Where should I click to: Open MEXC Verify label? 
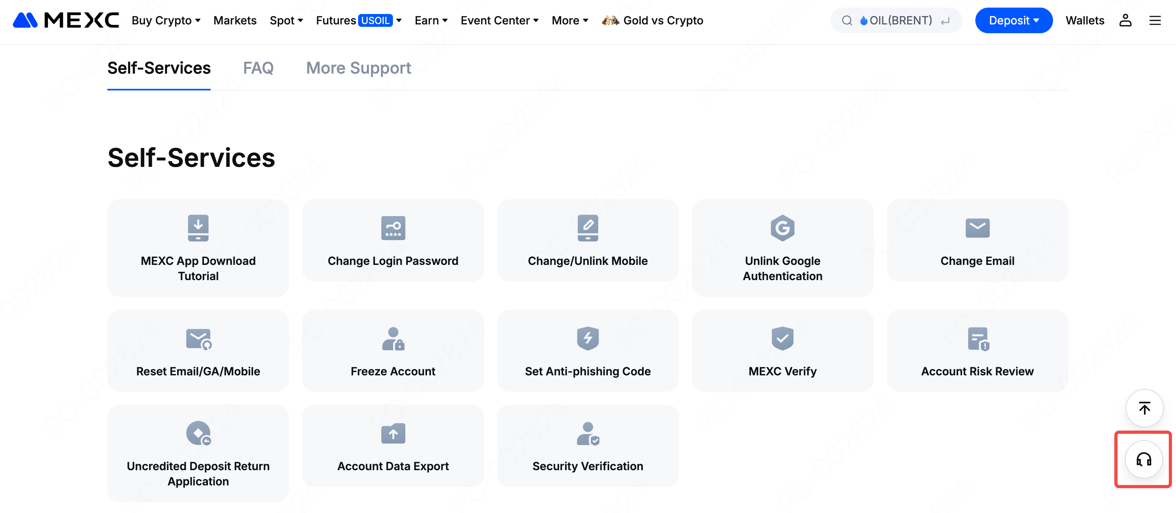coord(783,371)
